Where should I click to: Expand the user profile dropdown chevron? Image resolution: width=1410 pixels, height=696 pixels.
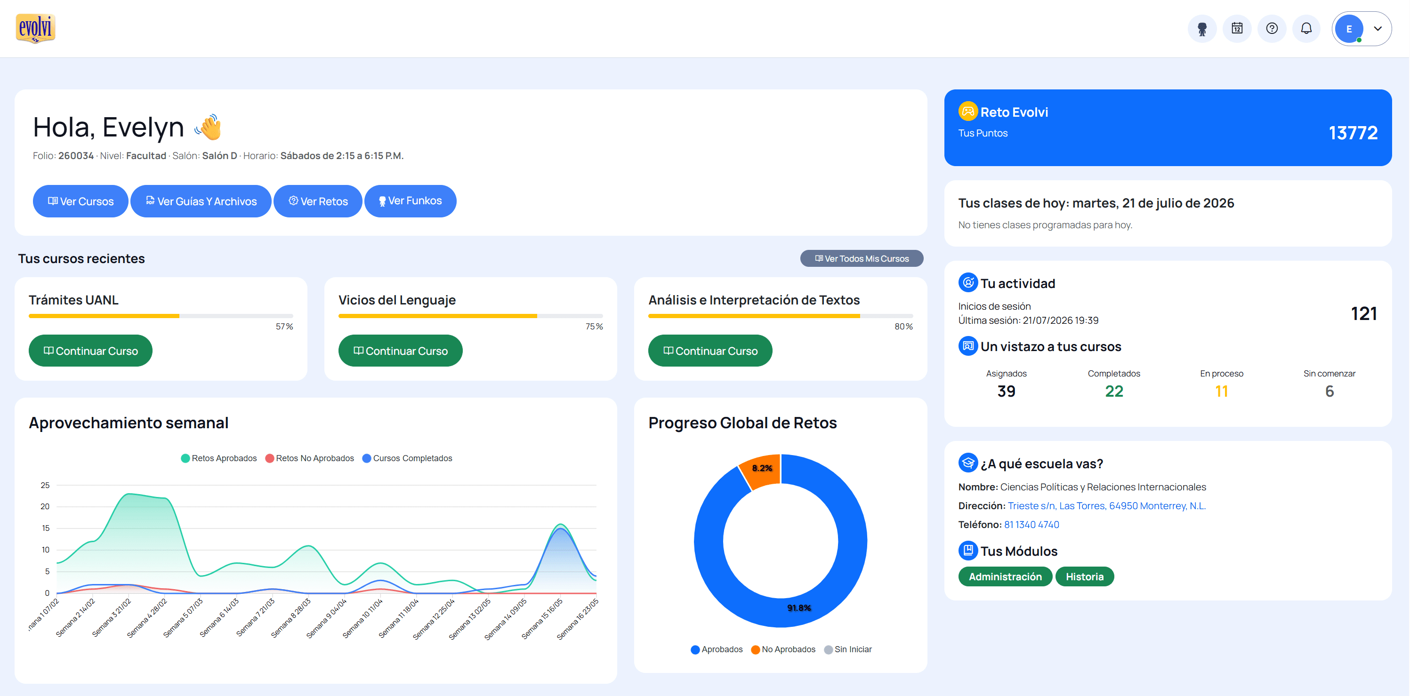[1378, 28]
